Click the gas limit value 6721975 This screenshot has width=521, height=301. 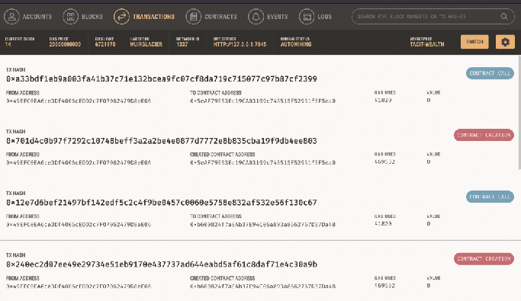(x=105, y=44)
